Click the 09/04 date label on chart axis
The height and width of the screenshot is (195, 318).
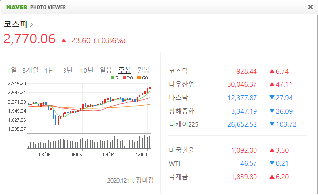point(109,155)
